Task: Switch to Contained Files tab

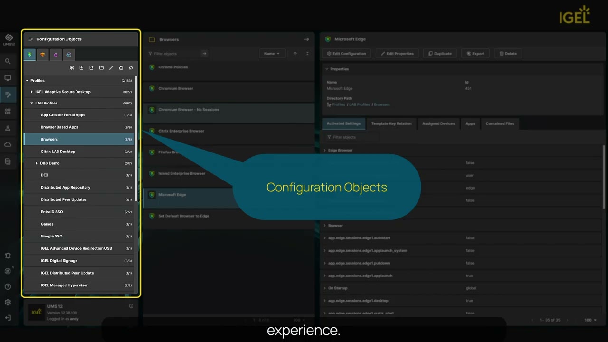Action: tap(500, 124)
